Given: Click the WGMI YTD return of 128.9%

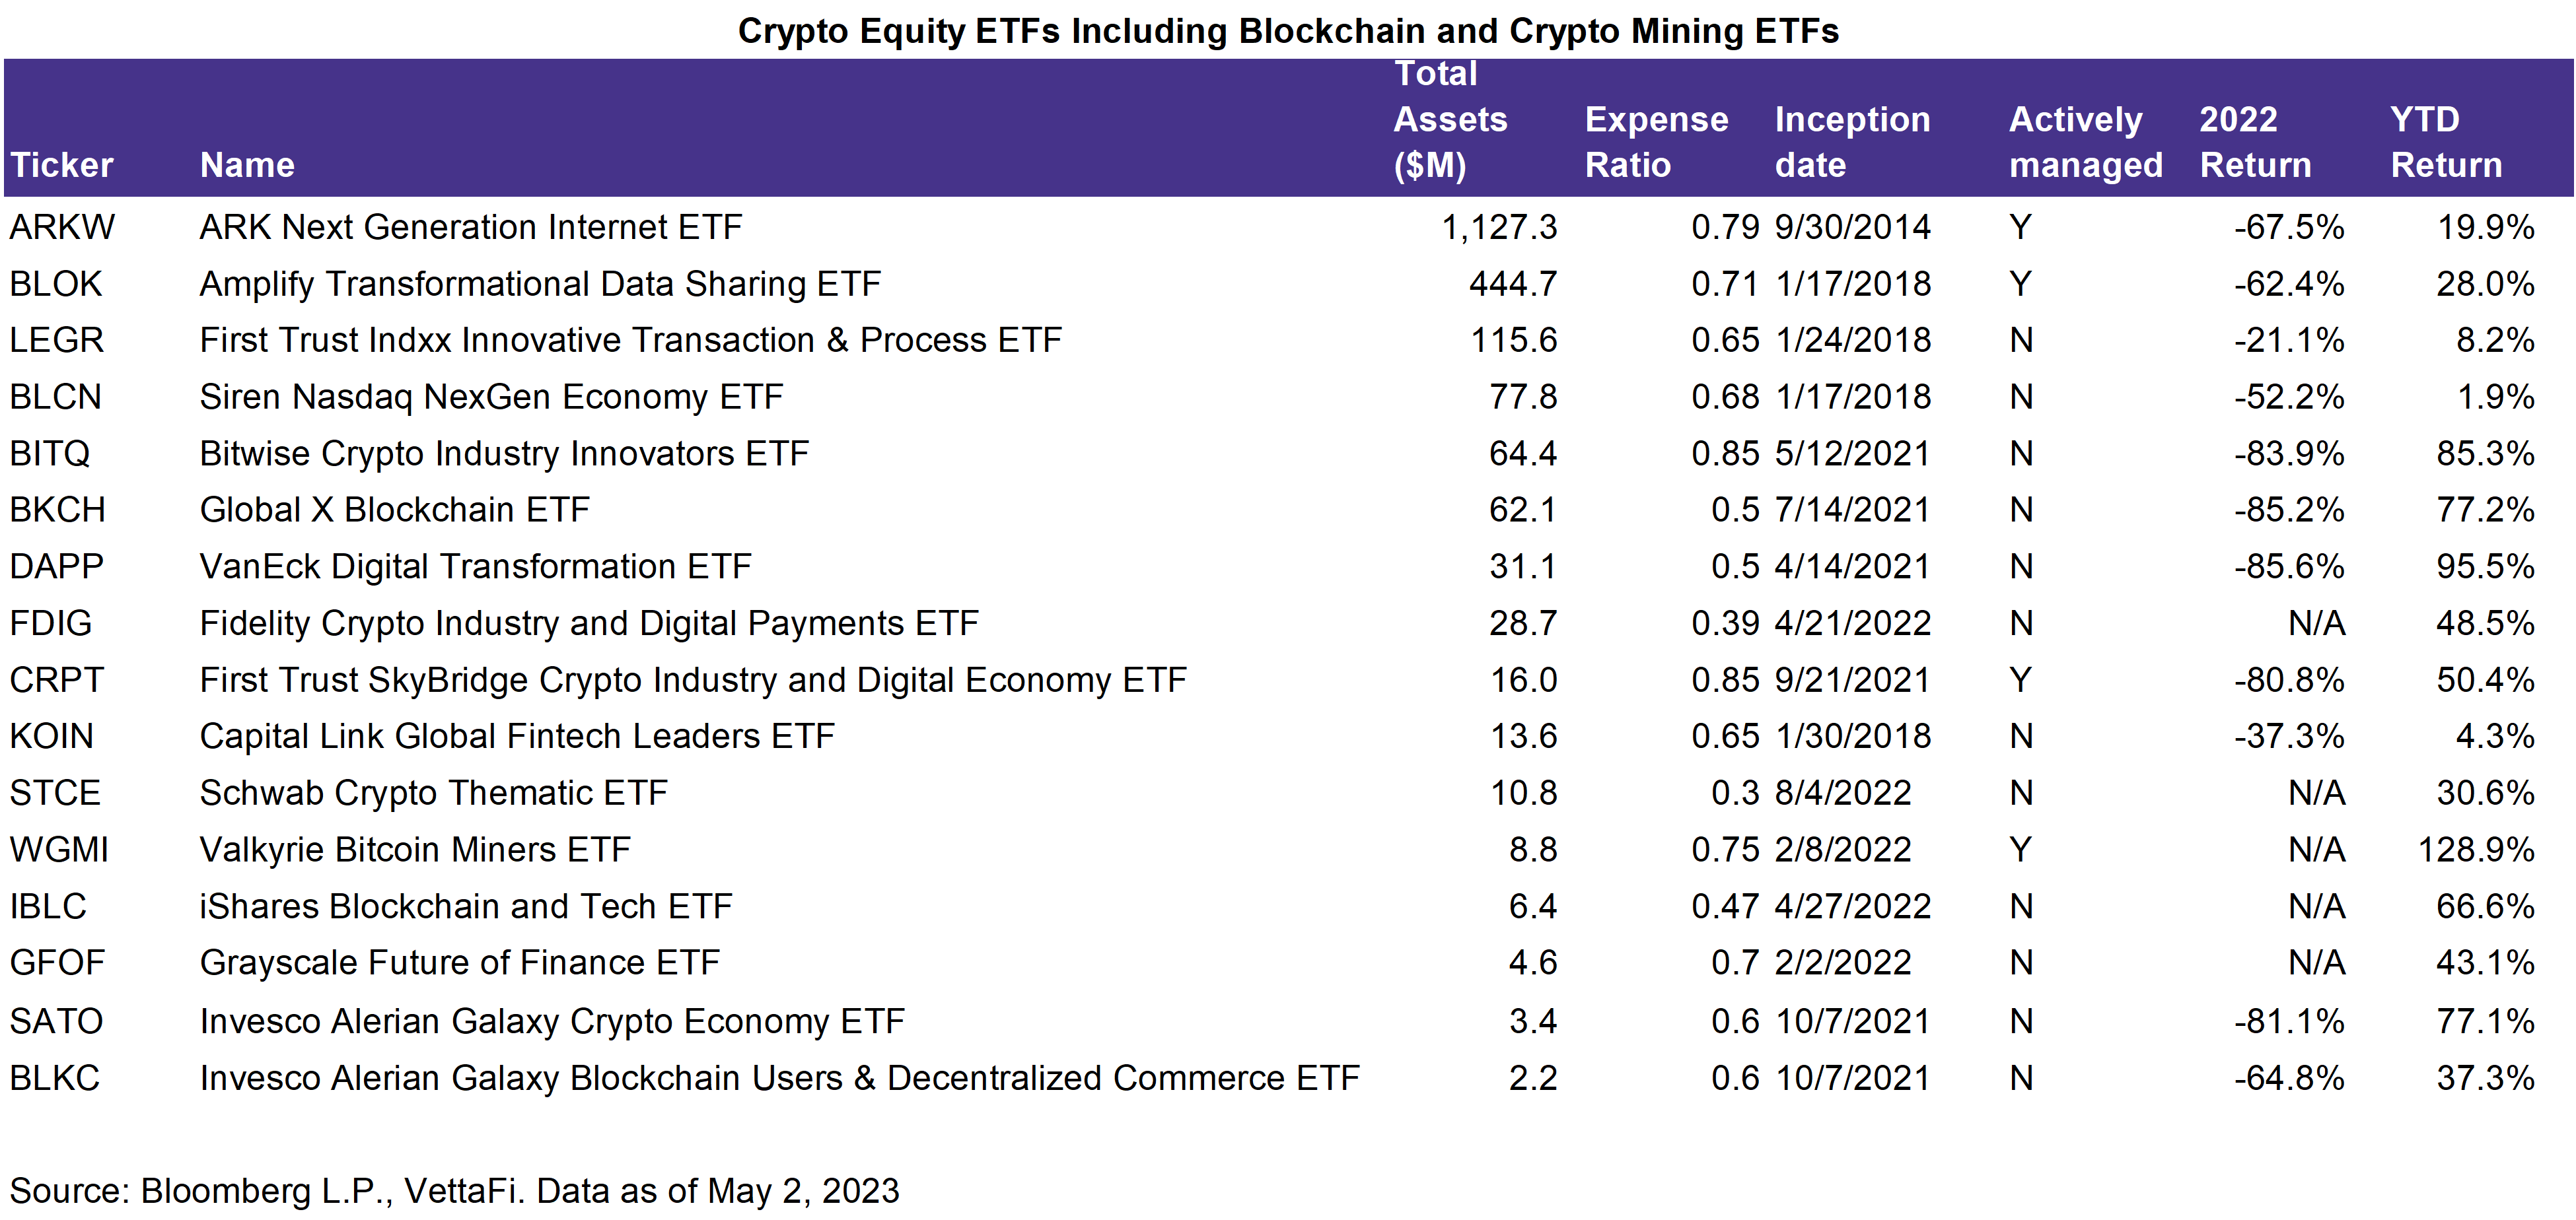Looking at the screenshot, I should click(2475, 850).
